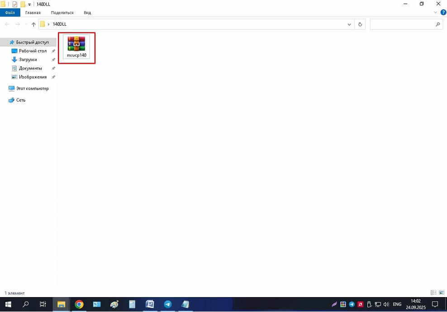
Task: Expand the recent locations dropdown arrow
Action: point(26,24)
